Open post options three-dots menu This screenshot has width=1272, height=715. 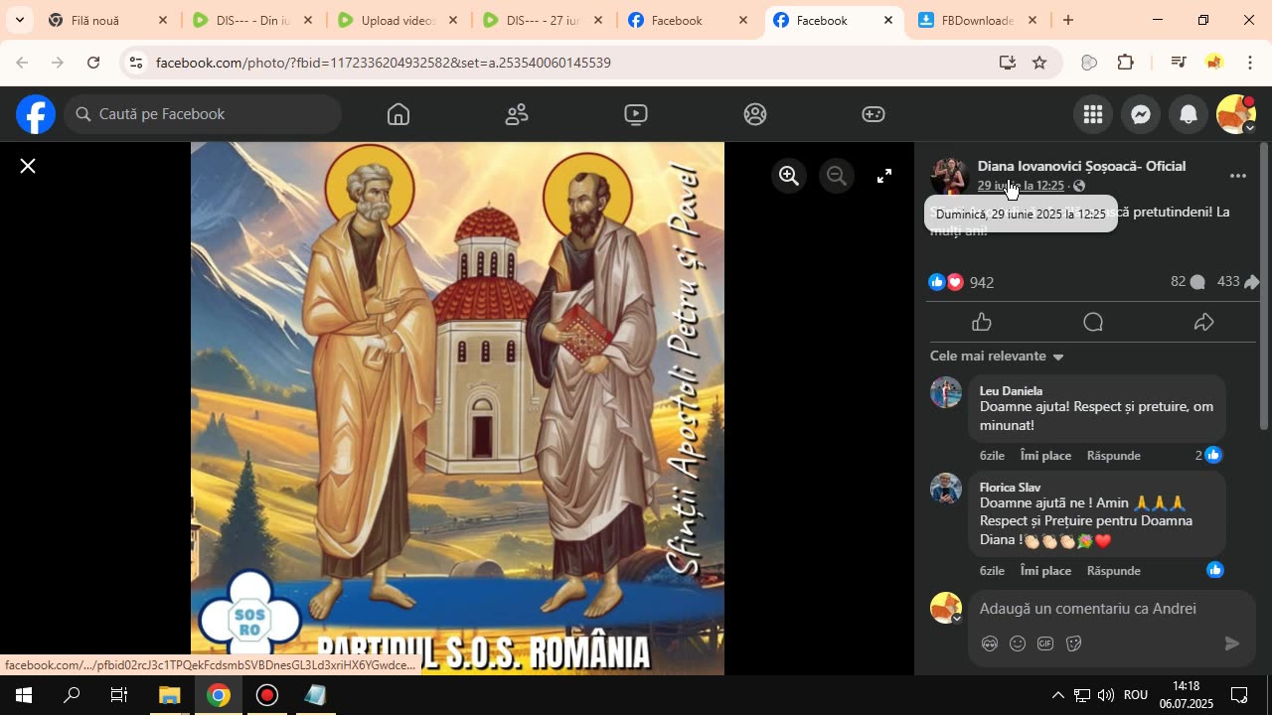pyautogui.click(x=1238, y=176)
